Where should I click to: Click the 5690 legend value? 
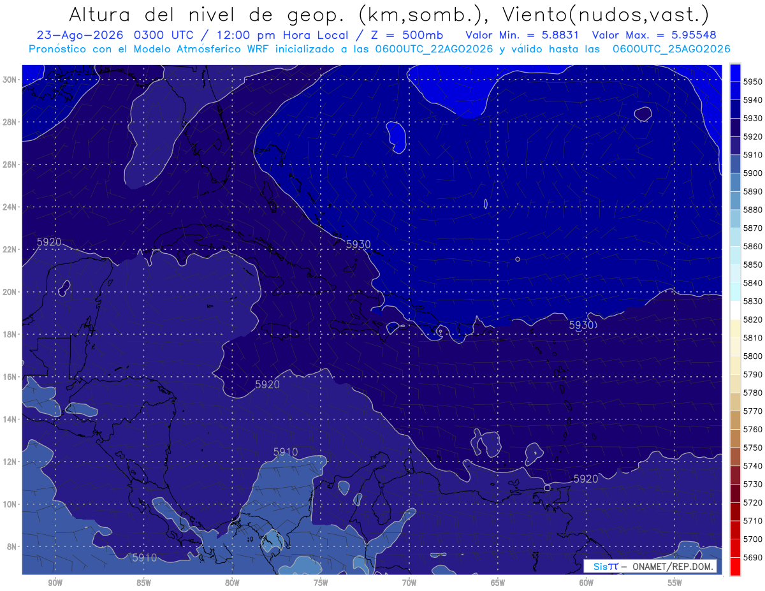coord(752,557)
